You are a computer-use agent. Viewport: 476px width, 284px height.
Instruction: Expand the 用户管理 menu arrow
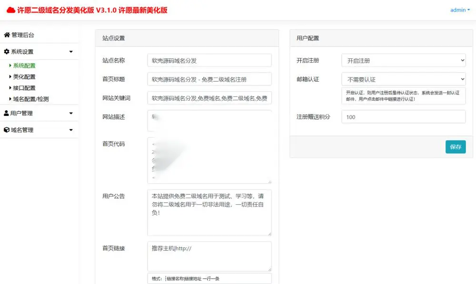(x=71, y=113)
